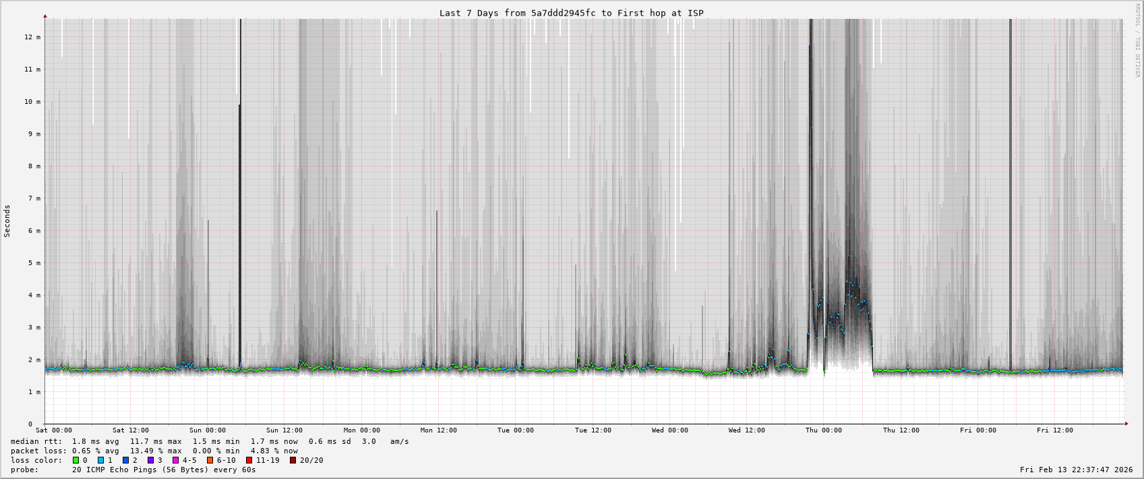Image resolution: width=1144 pixels, height=479 pixels.
Task: Click the '12 m' y-axis label
Action: [32, 37]
